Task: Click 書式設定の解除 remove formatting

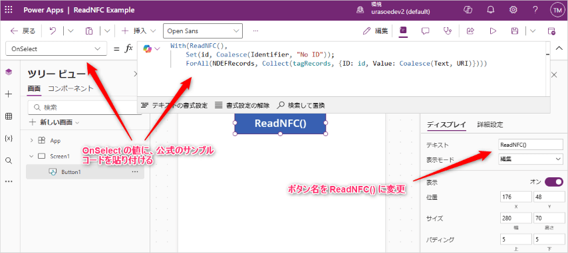Action: click(x=242, y=106)
